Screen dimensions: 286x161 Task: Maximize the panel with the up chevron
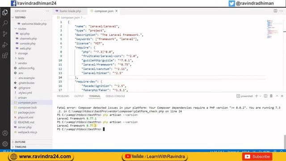pos(277,96)
